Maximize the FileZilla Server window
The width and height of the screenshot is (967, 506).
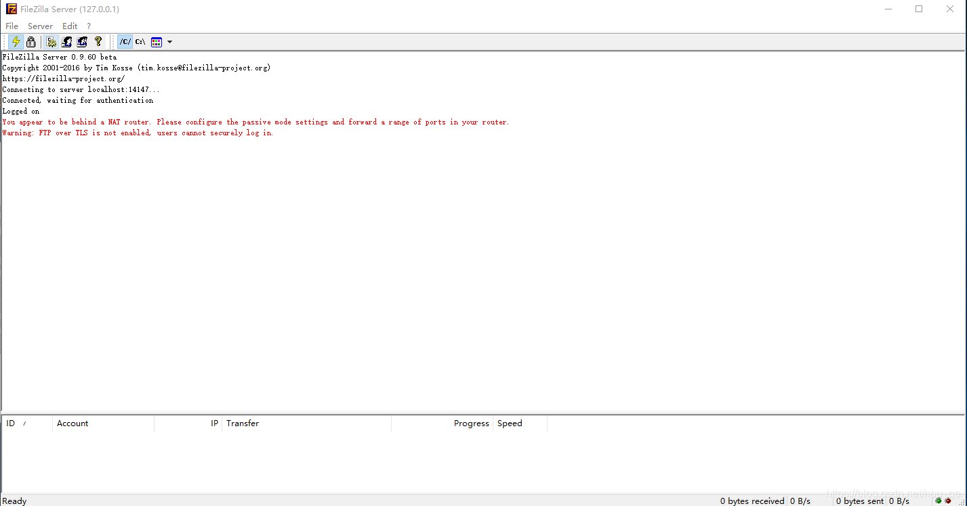(919, 9)
